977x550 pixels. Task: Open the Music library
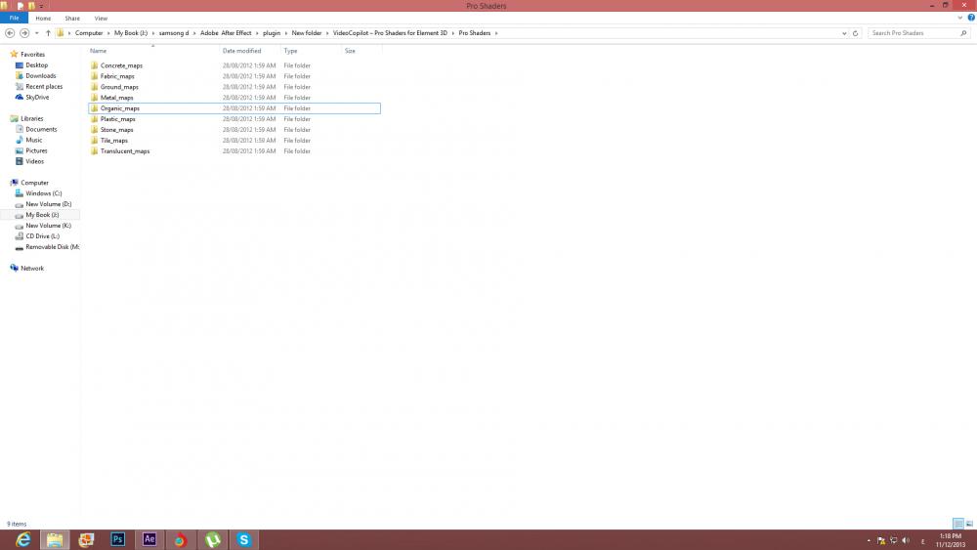(x=33, y=140)
